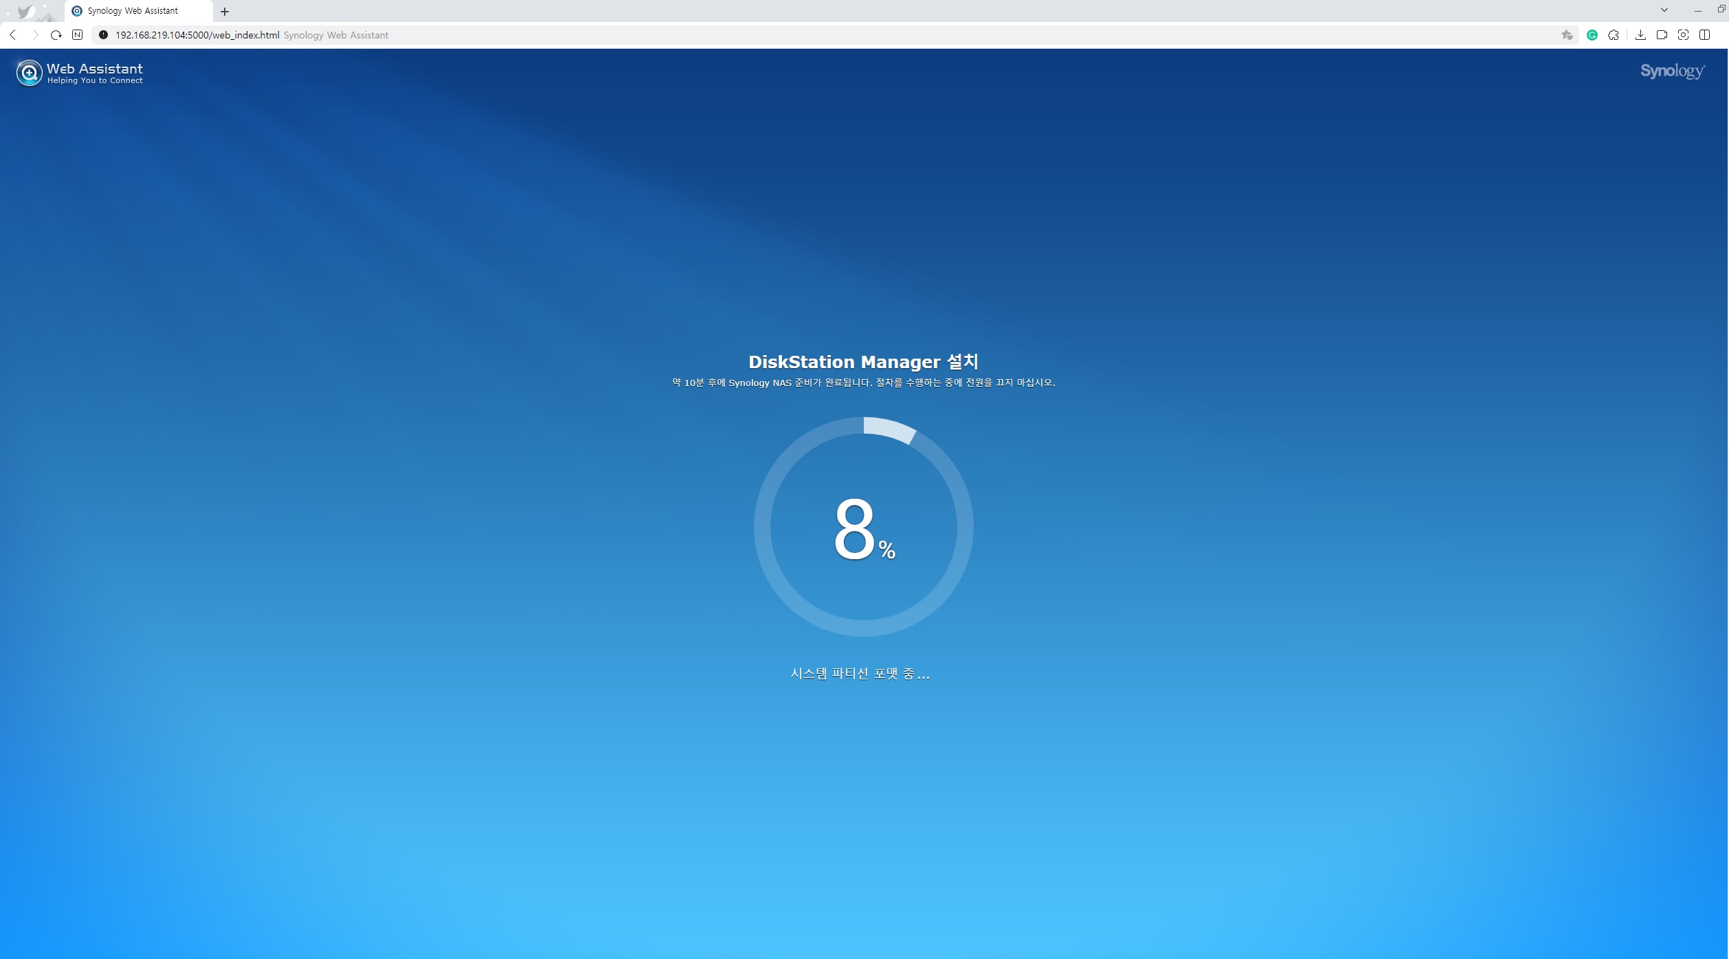Bookmark this page with star icon

coord(1567,35)
